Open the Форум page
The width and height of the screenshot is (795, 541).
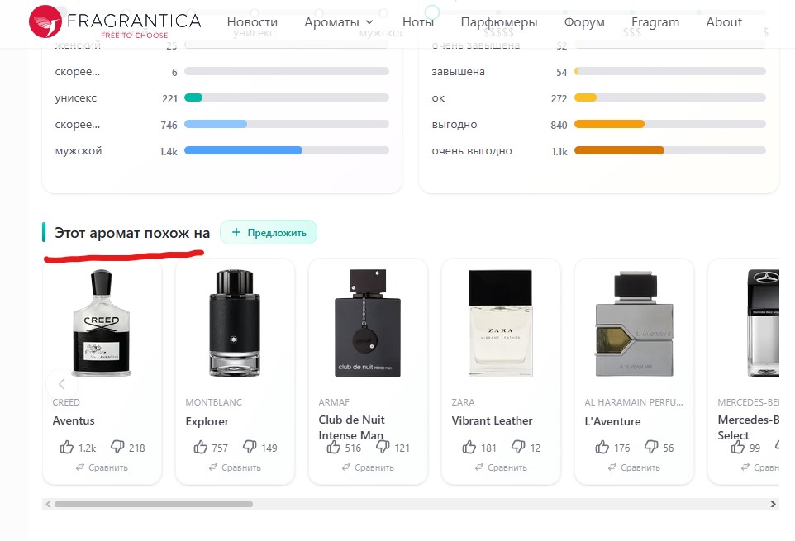coord(584,22)
